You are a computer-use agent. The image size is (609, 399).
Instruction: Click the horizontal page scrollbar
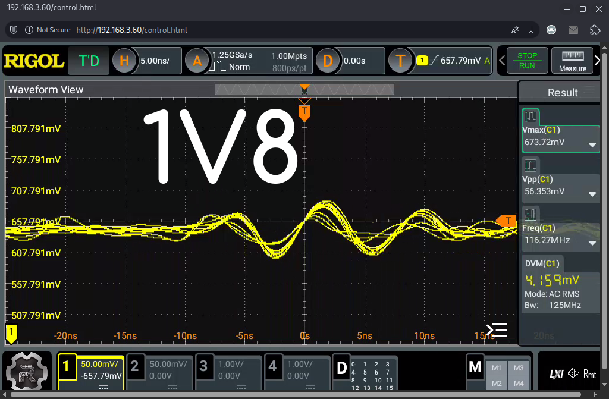(295, 395)
